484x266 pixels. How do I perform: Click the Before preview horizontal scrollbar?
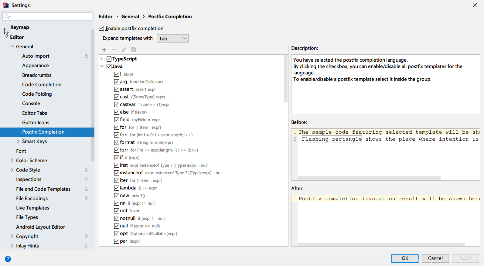point(369,178)
